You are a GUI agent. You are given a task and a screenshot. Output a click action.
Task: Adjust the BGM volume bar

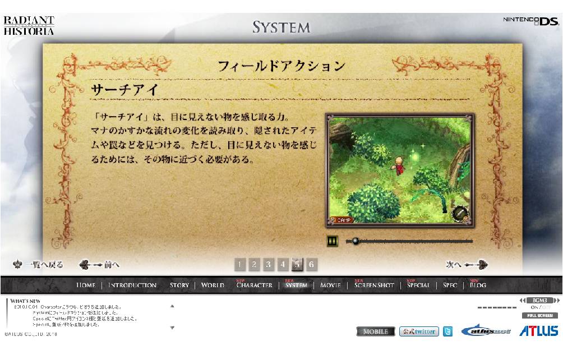tap(497, 308)
